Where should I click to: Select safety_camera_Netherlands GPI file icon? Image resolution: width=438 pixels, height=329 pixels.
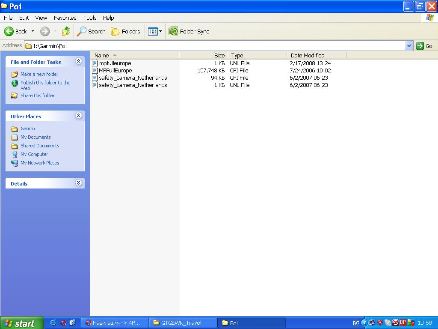point(95,78)
